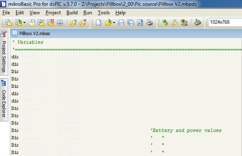Image resolution: width=242 pixels, height=156 pixels.
Task: Click the Edit Project pencil icon
Action: pyautogui.click(x=41, y=22)
